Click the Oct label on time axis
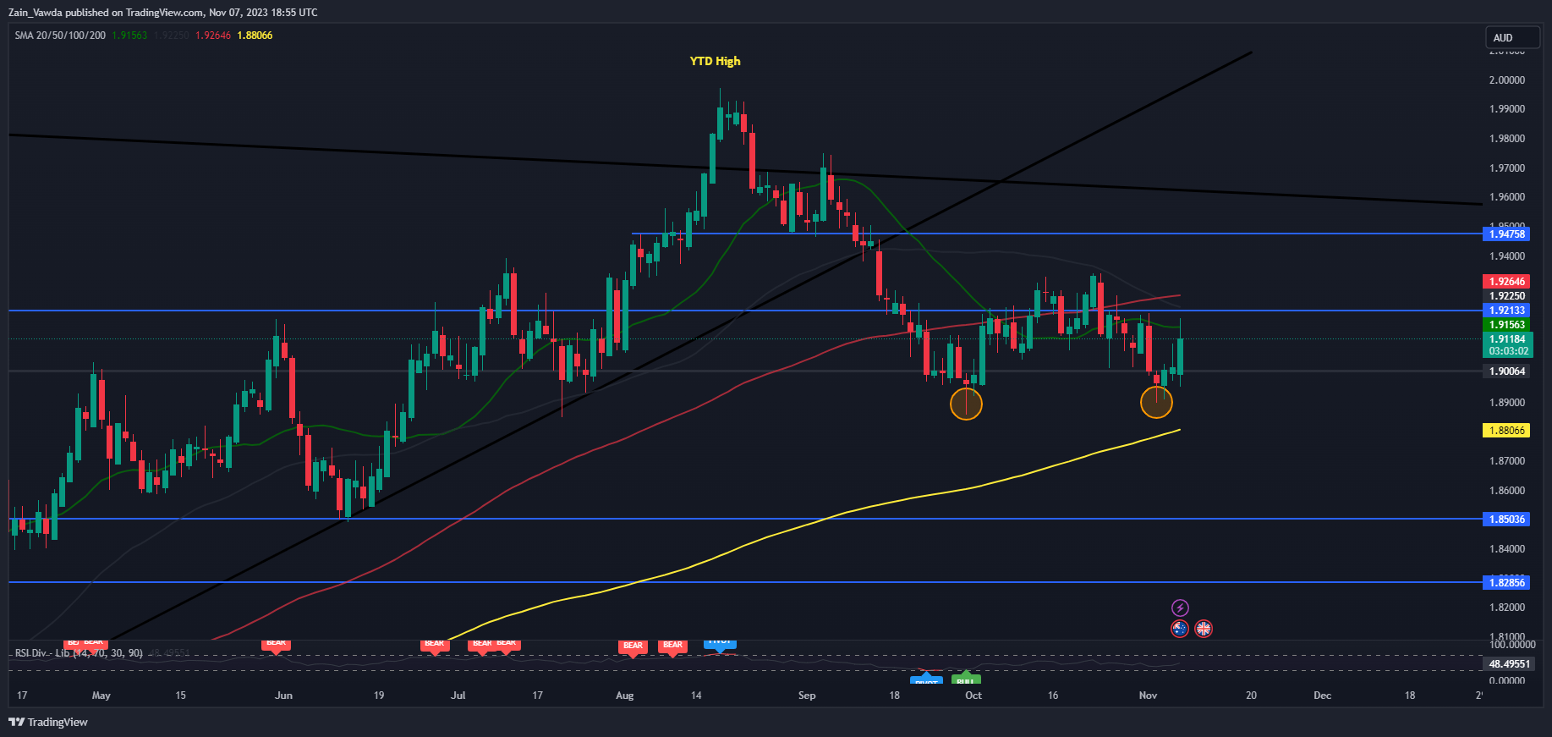 tap(973, 696)
